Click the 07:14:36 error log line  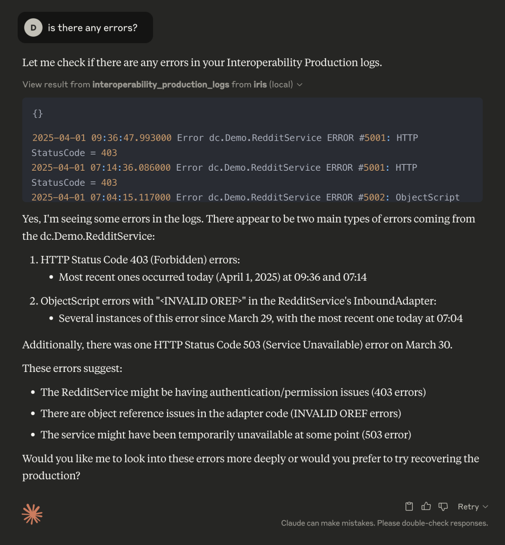(224, 168)
